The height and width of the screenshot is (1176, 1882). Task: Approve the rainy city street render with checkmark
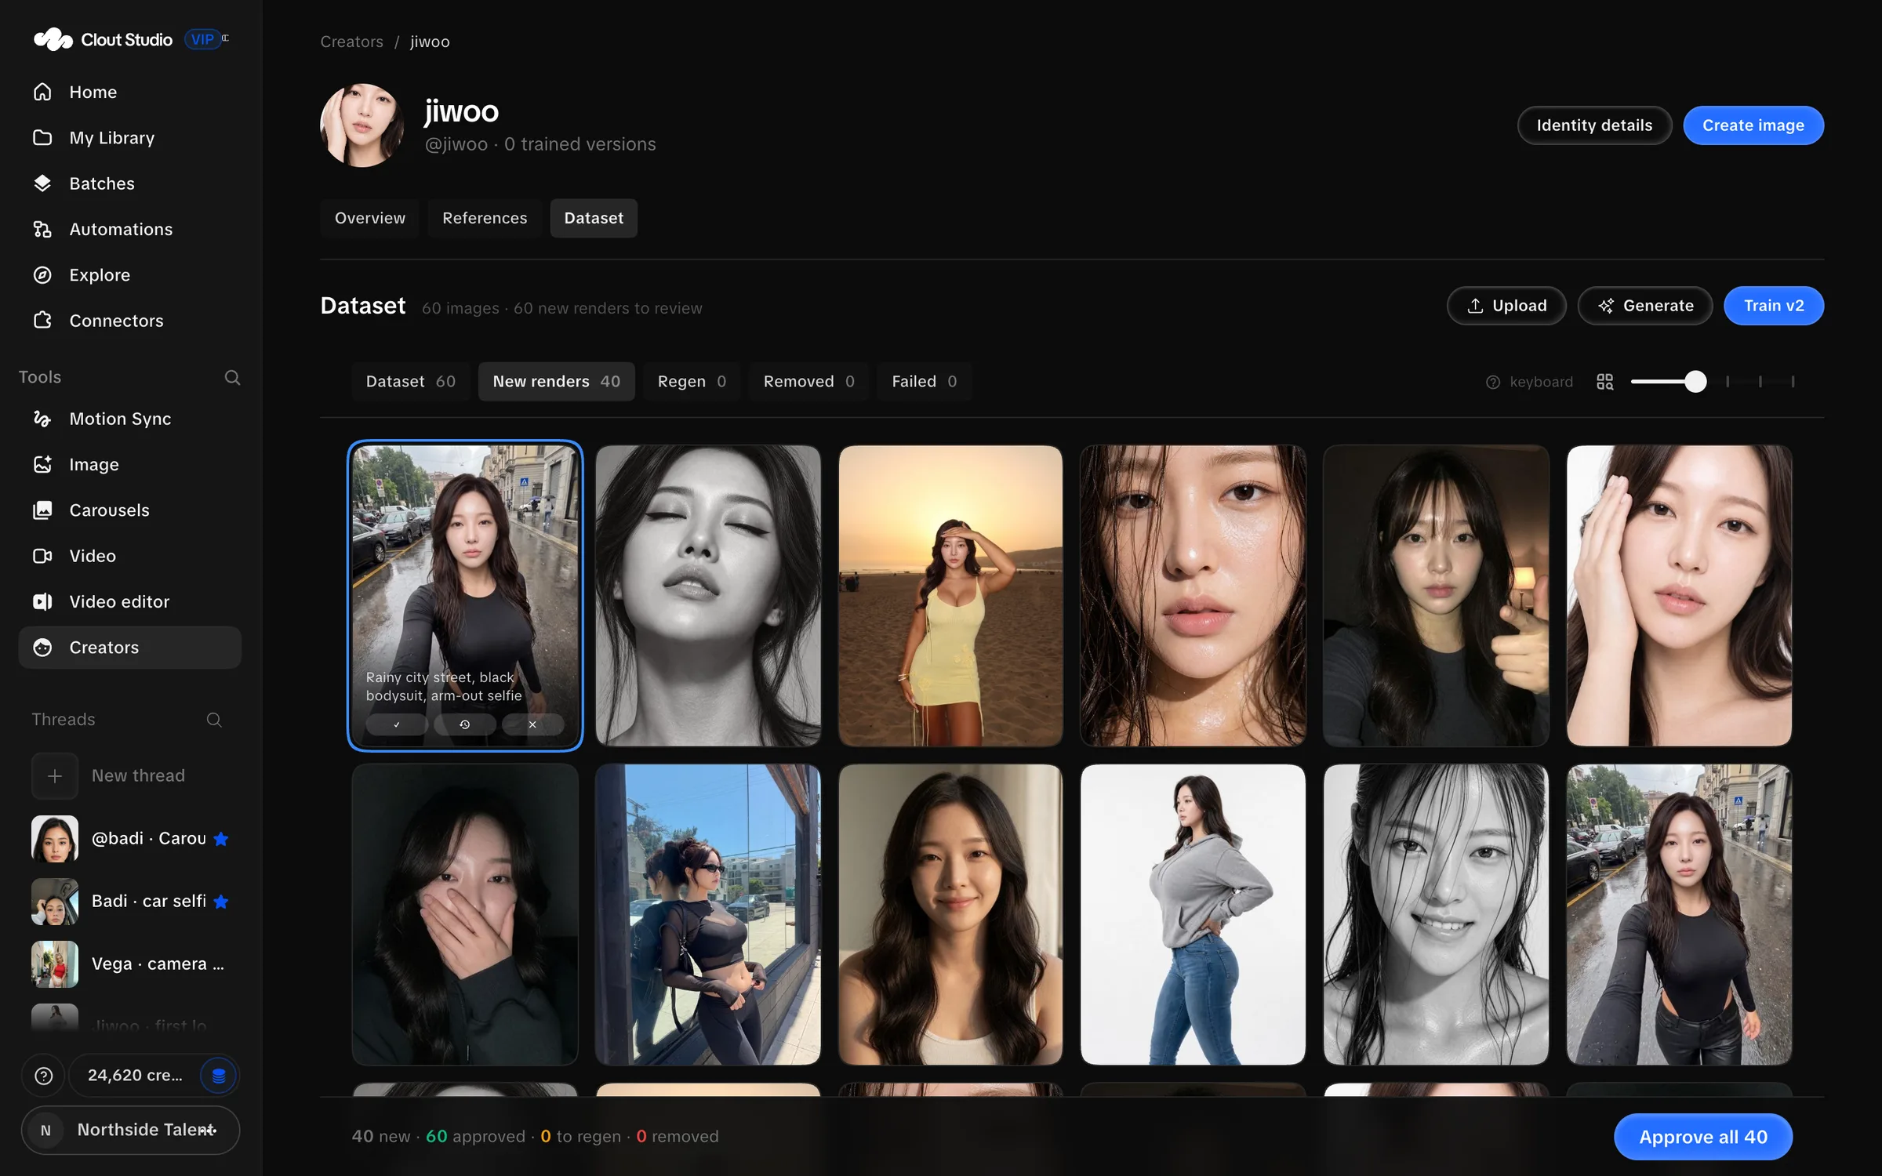coord(397,724)
